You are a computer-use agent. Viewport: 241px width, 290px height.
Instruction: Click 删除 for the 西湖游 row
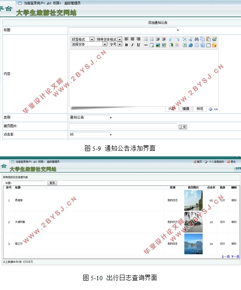click(234, 200)
